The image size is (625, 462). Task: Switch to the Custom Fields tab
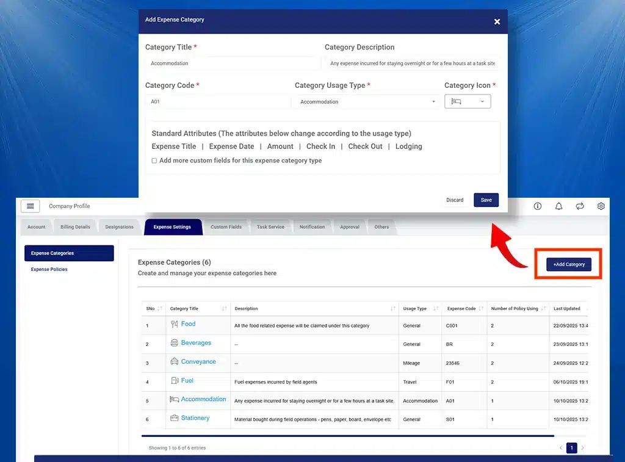(x=226, y=226)
